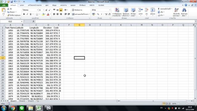
Task: Open Conditional Formatting icon
Action: (117, 10)
